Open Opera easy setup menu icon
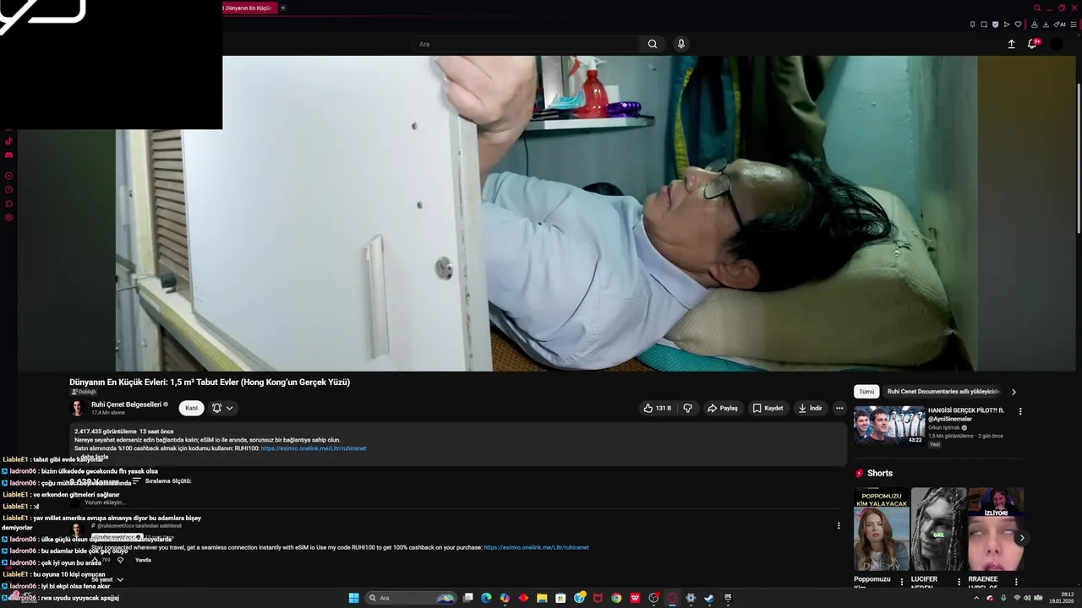Screen dimensions: 1082x608 click(1074, 24)
